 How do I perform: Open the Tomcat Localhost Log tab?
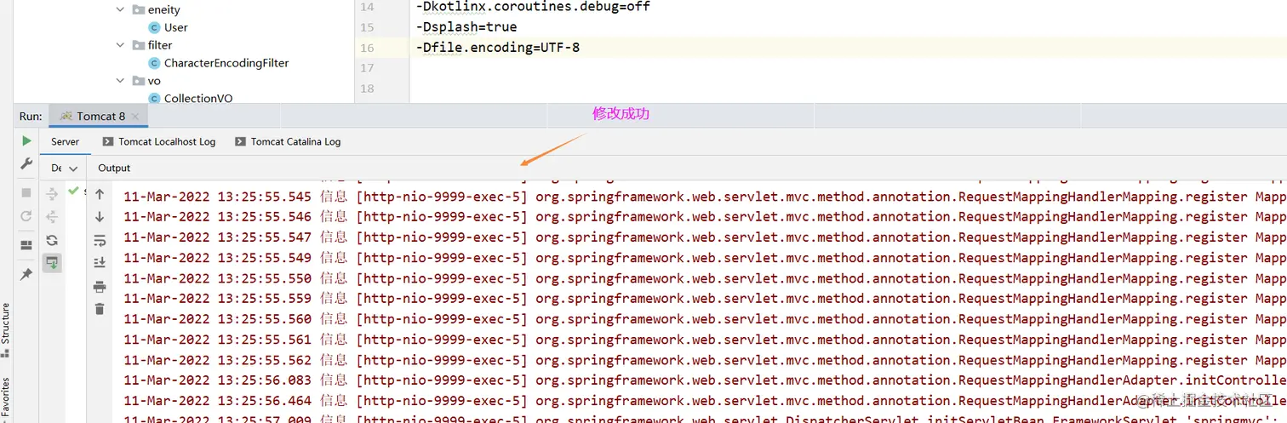[159, 142]
